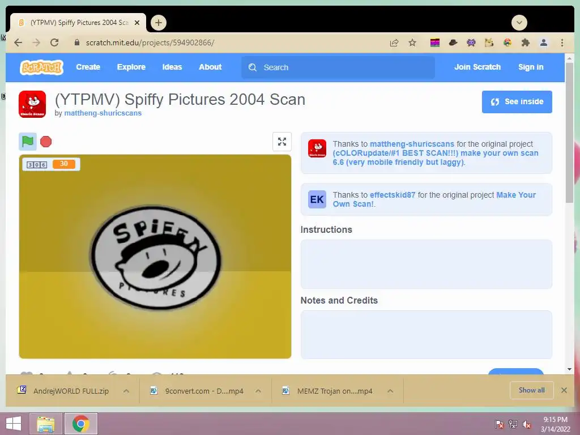
Task: Open effectskid87 EK avatar
Action: [317, 199]
